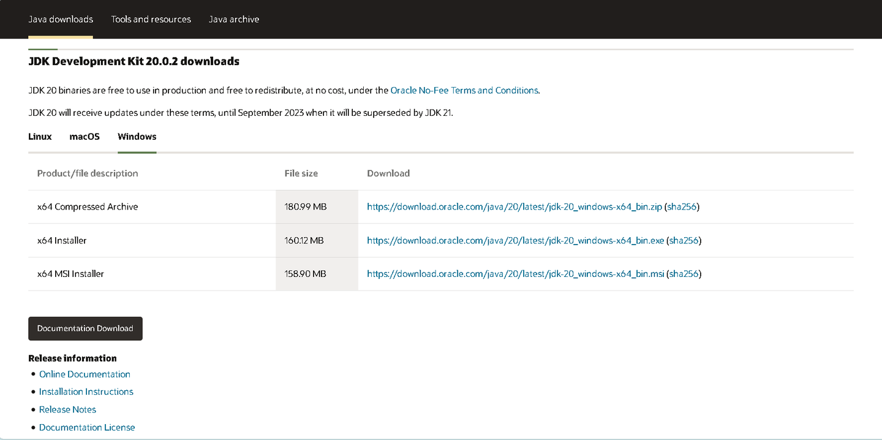Viewport: 882px width, 440px height.
Task: View the Release Notes link
Action: [x=67, y=409]
